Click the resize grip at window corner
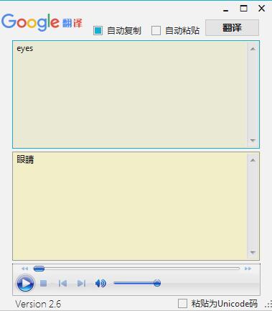 click(x=268, y=305)
